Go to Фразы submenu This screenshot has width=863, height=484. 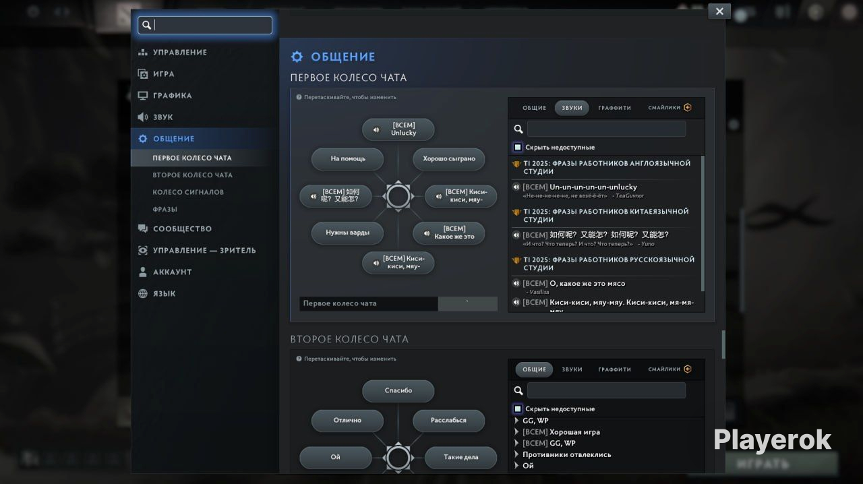pyautogui.click(x=165, y=210)
